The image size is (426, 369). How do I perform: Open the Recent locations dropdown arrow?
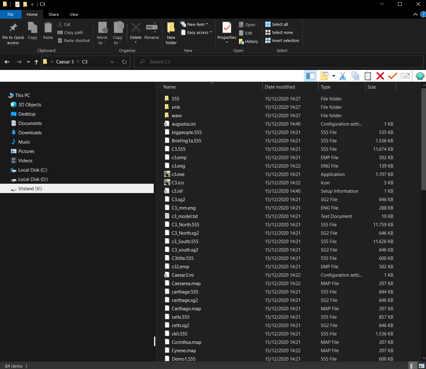[28, 62]
